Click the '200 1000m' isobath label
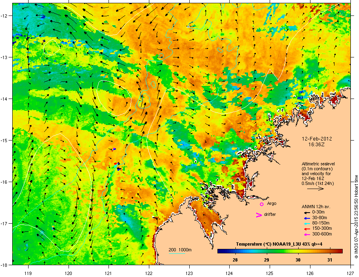The width and height of the screenshot is (359, 277). 180,250
